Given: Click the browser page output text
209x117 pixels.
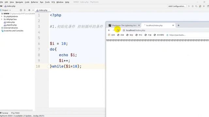Looking at the screenshot, I should 157,40.
